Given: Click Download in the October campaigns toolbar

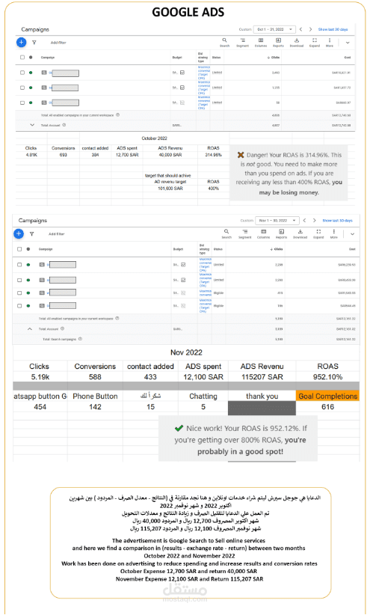Looking at the screenshot, I should coord(297,43).
